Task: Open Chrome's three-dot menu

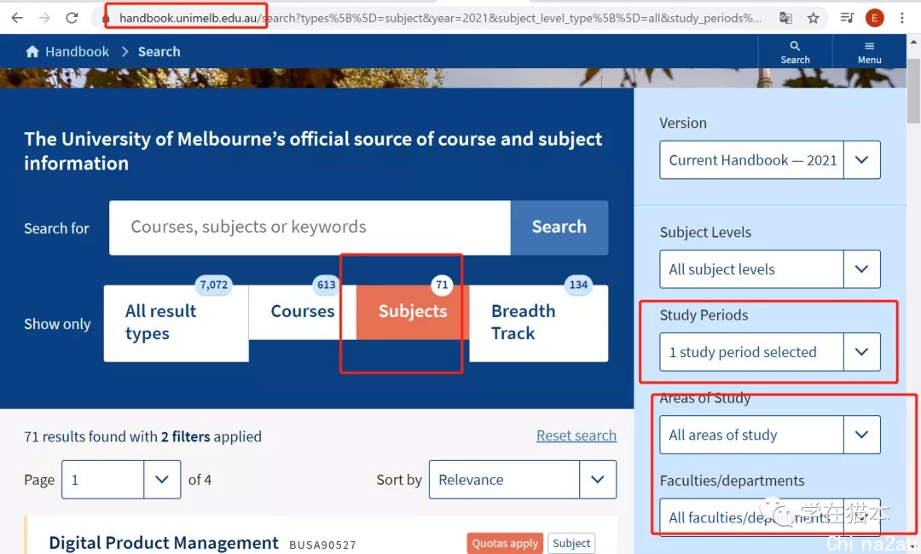Action: pos(901,18)
